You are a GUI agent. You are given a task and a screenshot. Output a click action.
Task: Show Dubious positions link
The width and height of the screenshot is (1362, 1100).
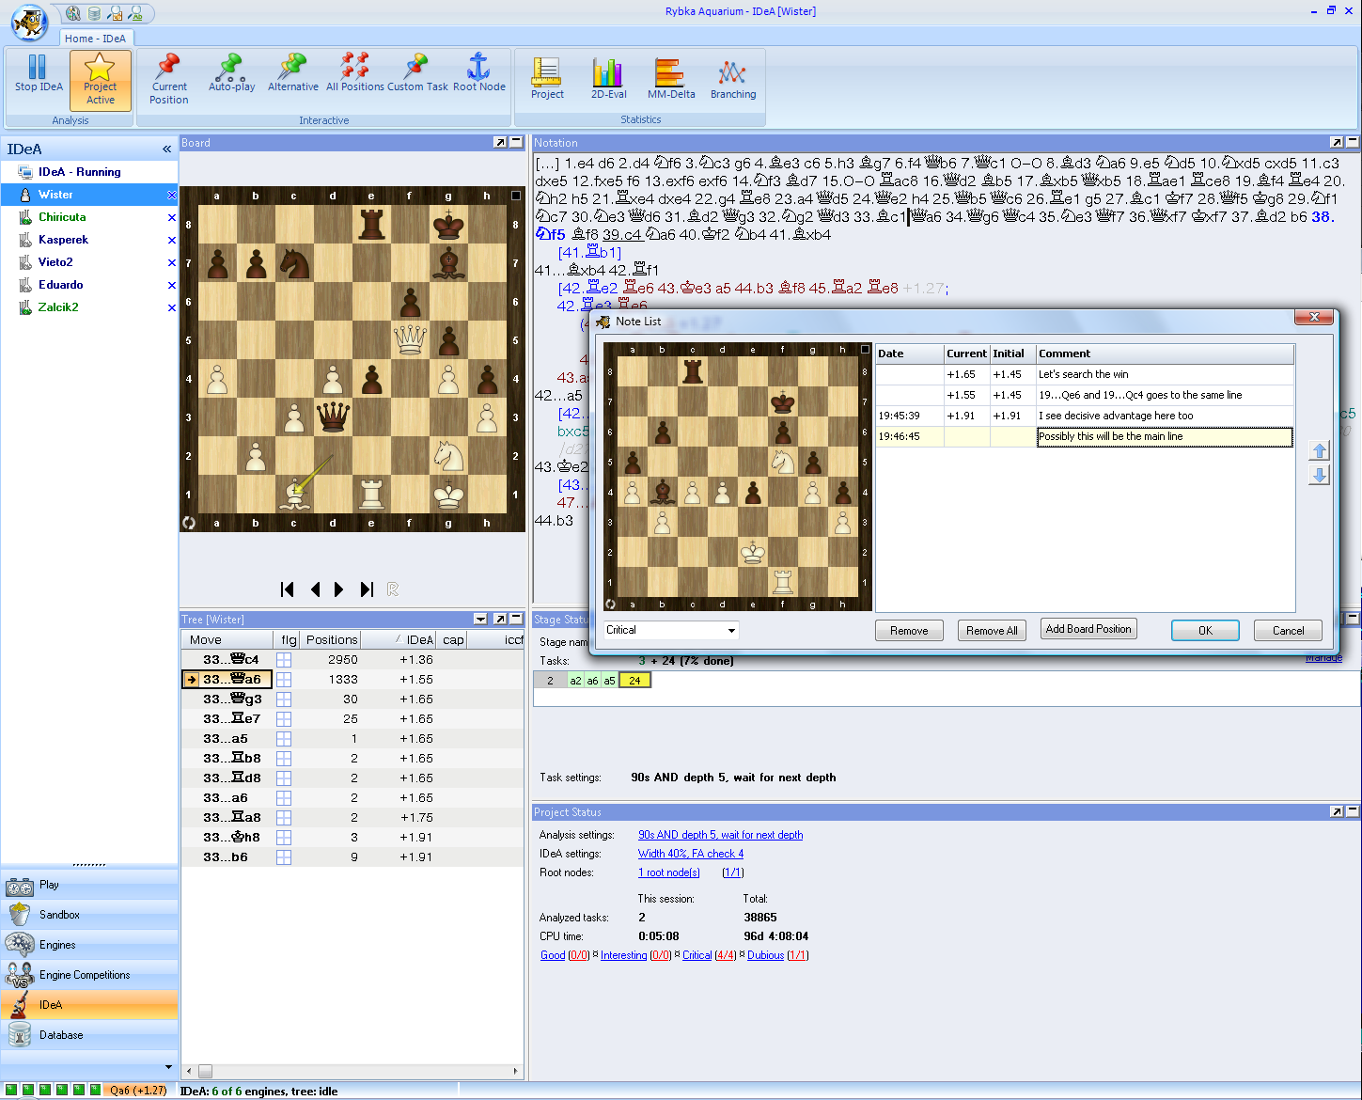tap(765, 955)
